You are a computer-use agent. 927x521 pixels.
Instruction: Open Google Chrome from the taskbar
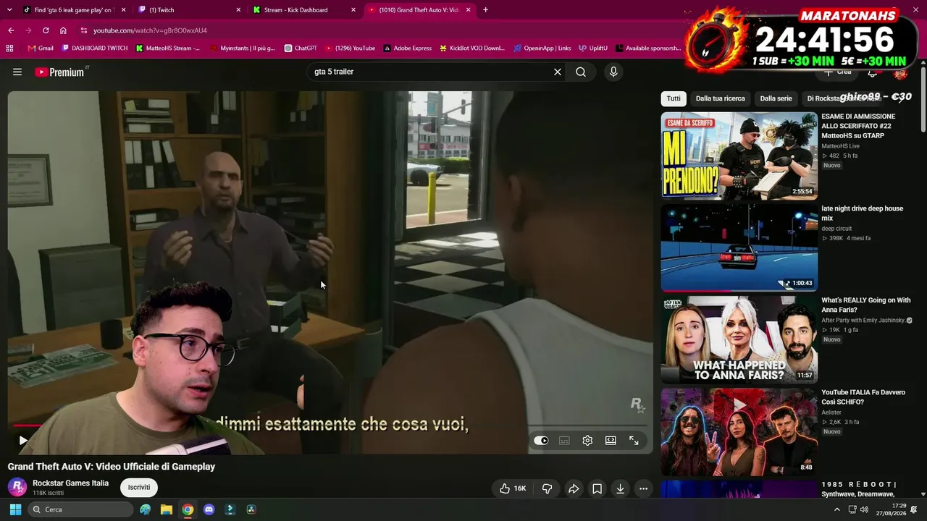pos(188,509)
